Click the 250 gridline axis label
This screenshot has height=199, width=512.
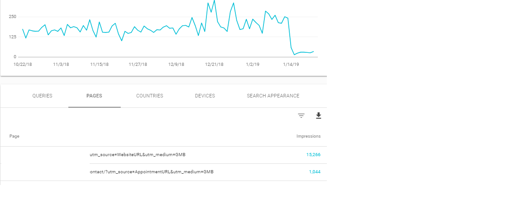(x=13, y=17)
